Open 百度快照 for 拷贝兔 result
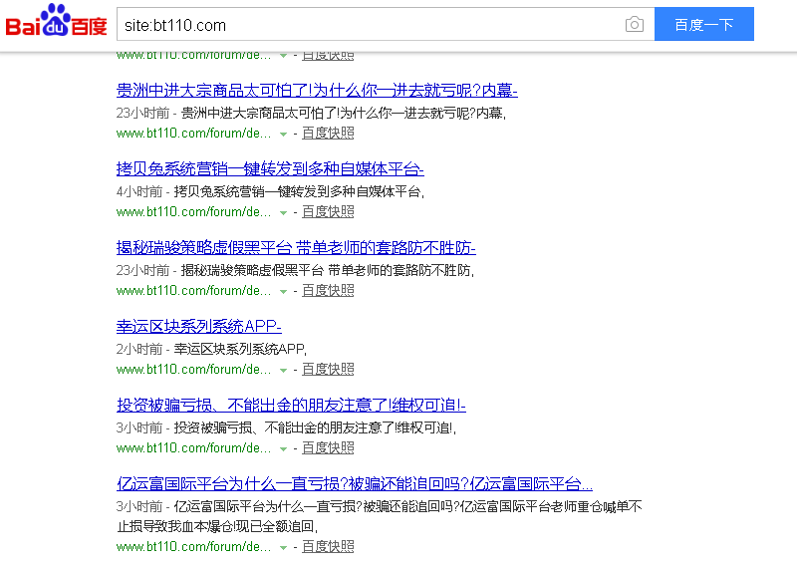The image size is (797, 568). (328, 212)
